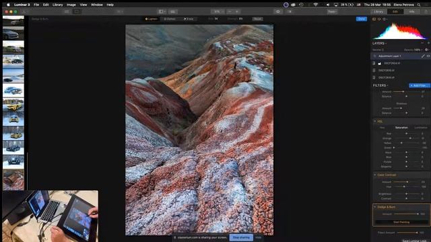
Task: Click the histogram panel icon
Action: [374, 19]
